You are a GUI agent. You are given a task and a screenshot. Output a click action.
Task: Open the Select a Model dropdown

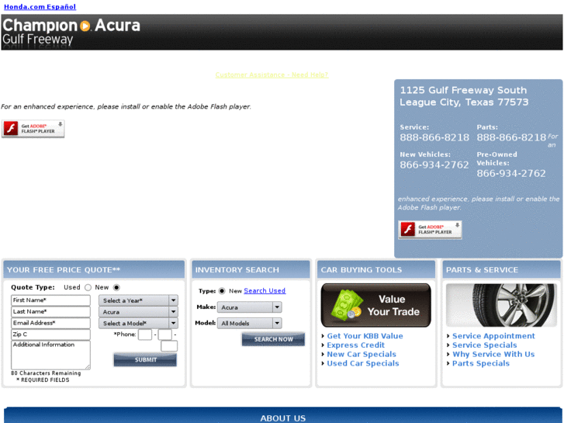point(139,324)
